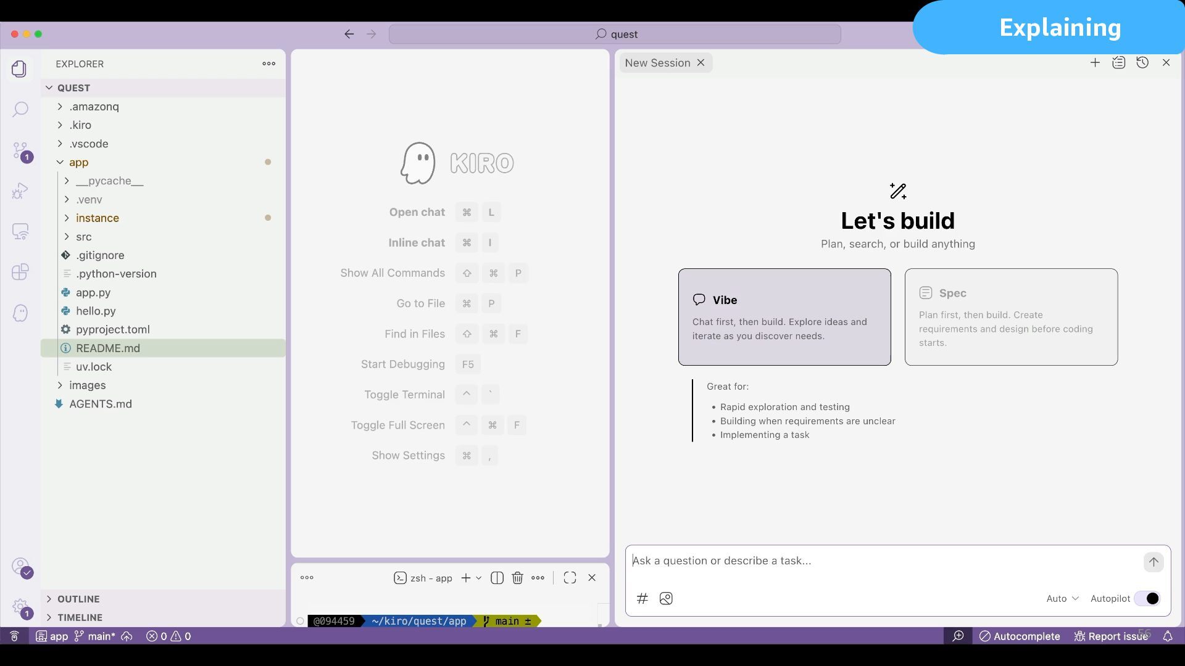
Task: Click the Autocomplete status bar button
Action: 1020,636
